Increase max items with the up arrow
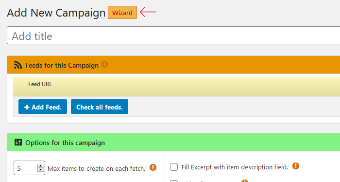Viewport: 340px width, 182px height. (40, 166)
